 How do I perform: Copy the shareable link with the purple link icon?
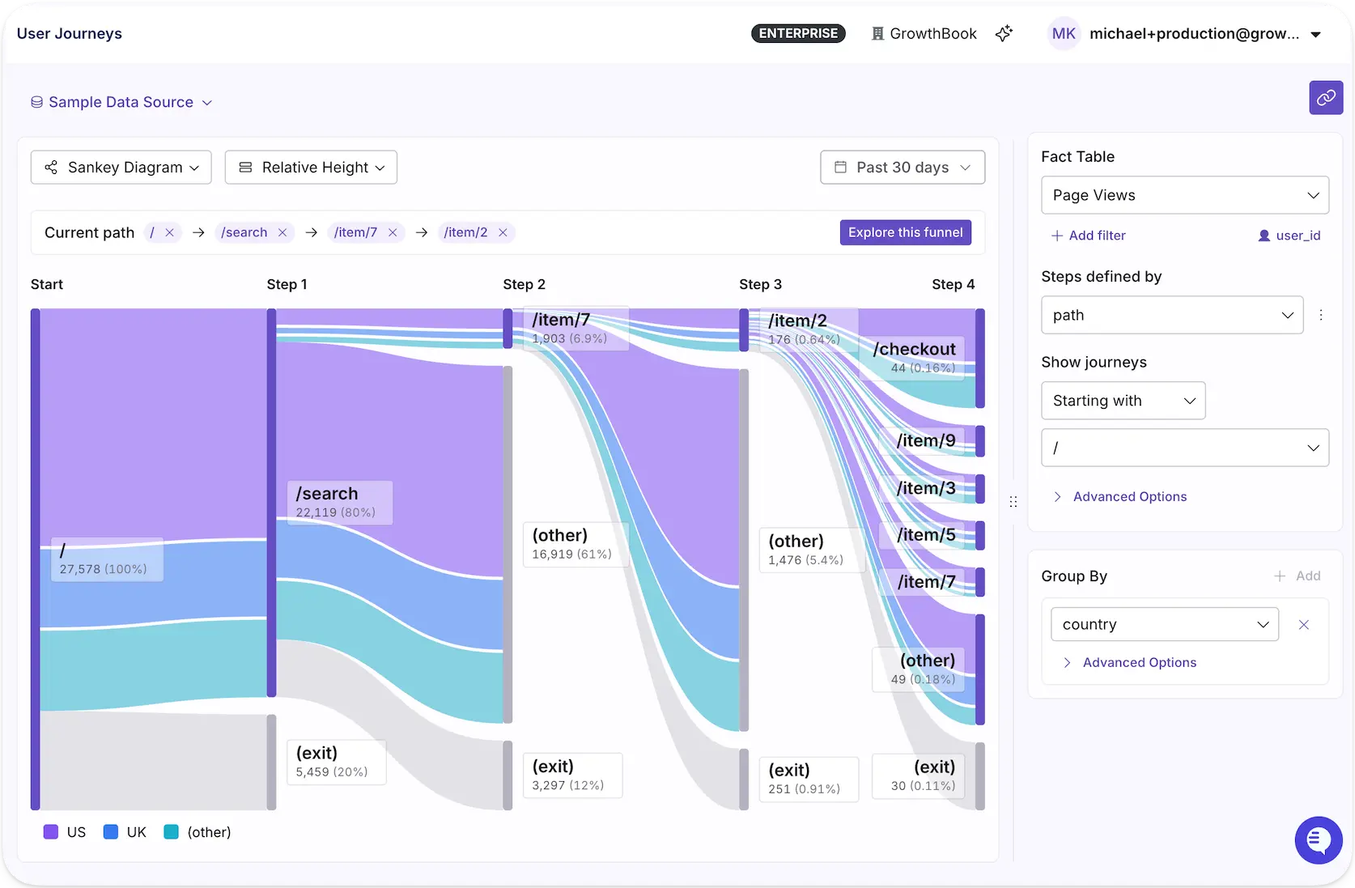coord(1326,98)
